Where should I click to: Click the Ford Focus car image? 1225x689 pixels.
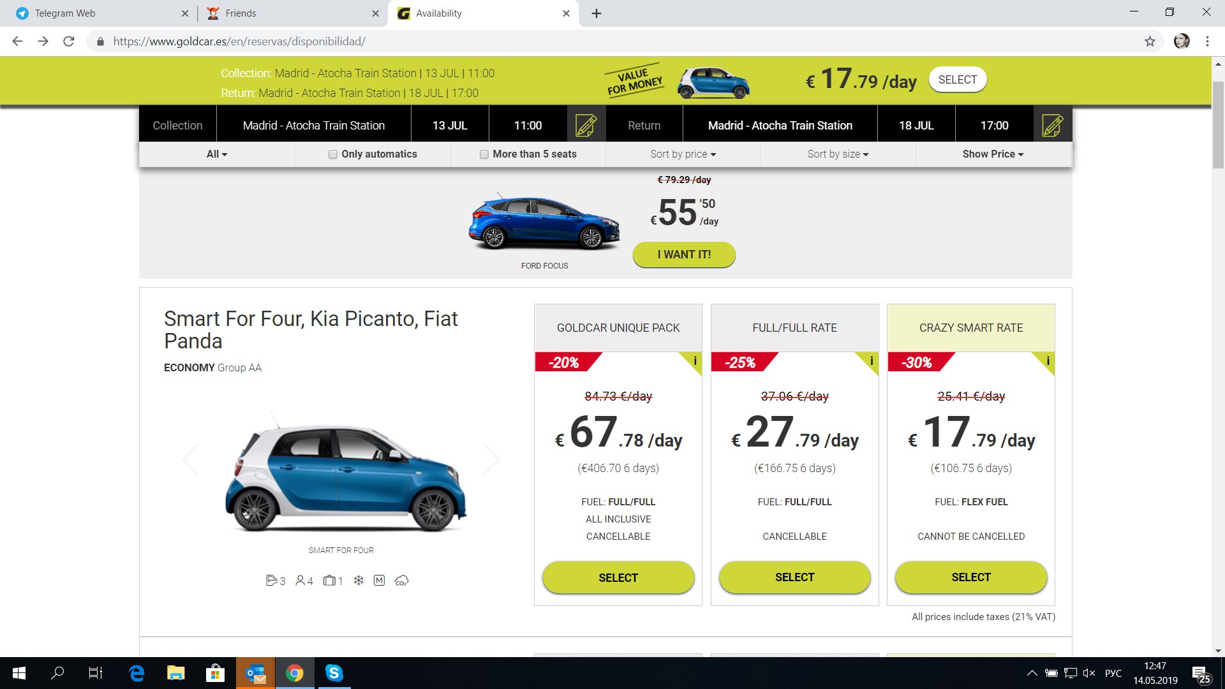pyautogui.click(x=544, y=221)
